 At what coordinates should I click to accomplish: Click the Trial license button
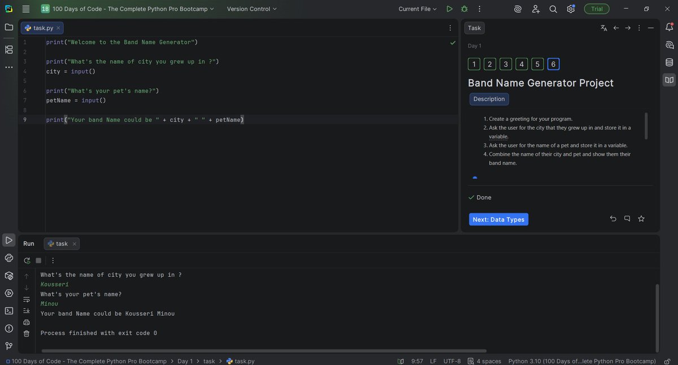coord(597,9)
